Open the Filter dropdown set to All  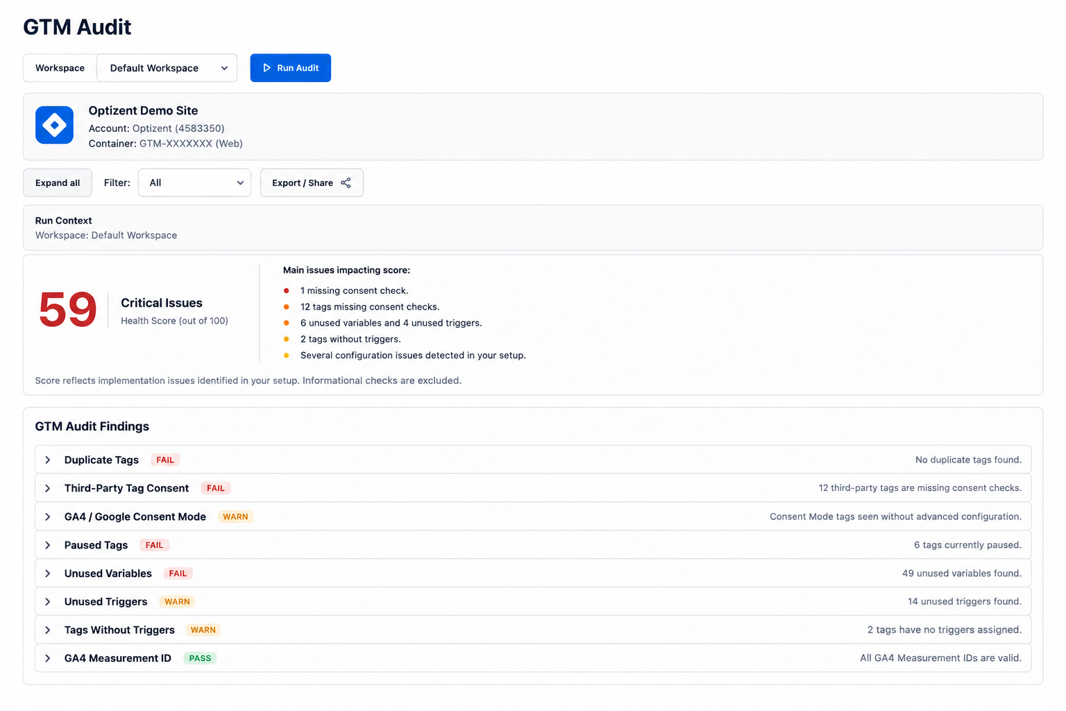coord(194,183)
